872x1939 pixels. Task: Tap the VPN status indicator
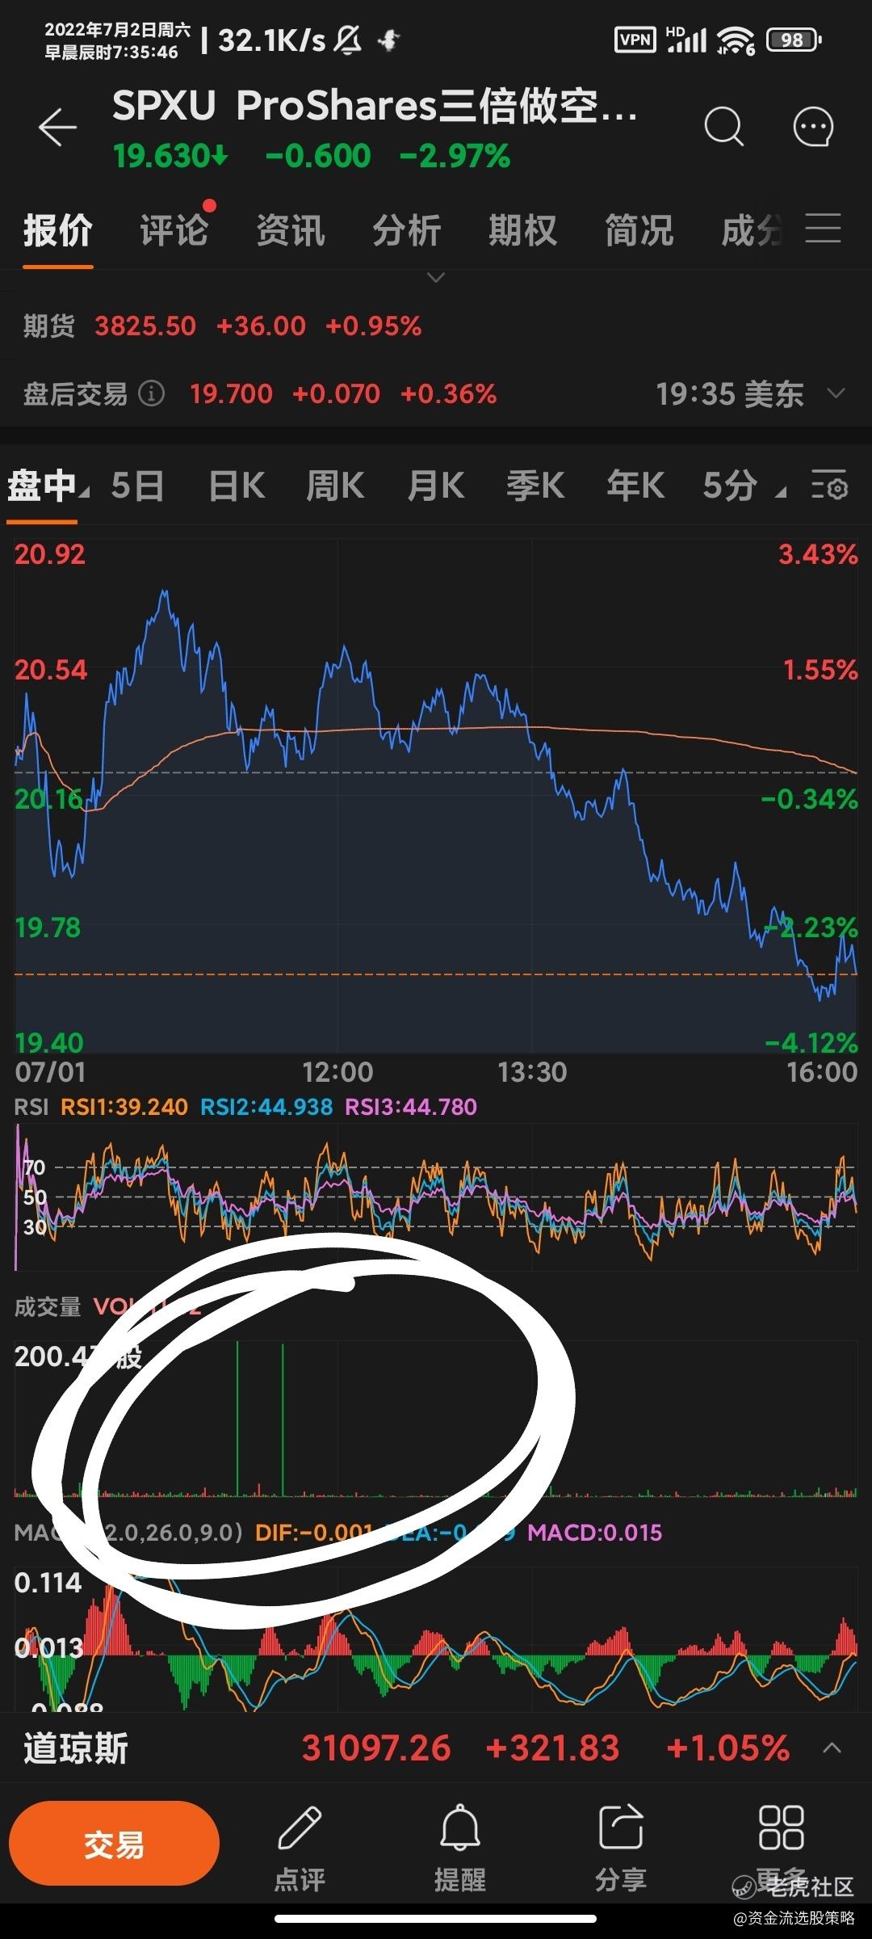635,39
